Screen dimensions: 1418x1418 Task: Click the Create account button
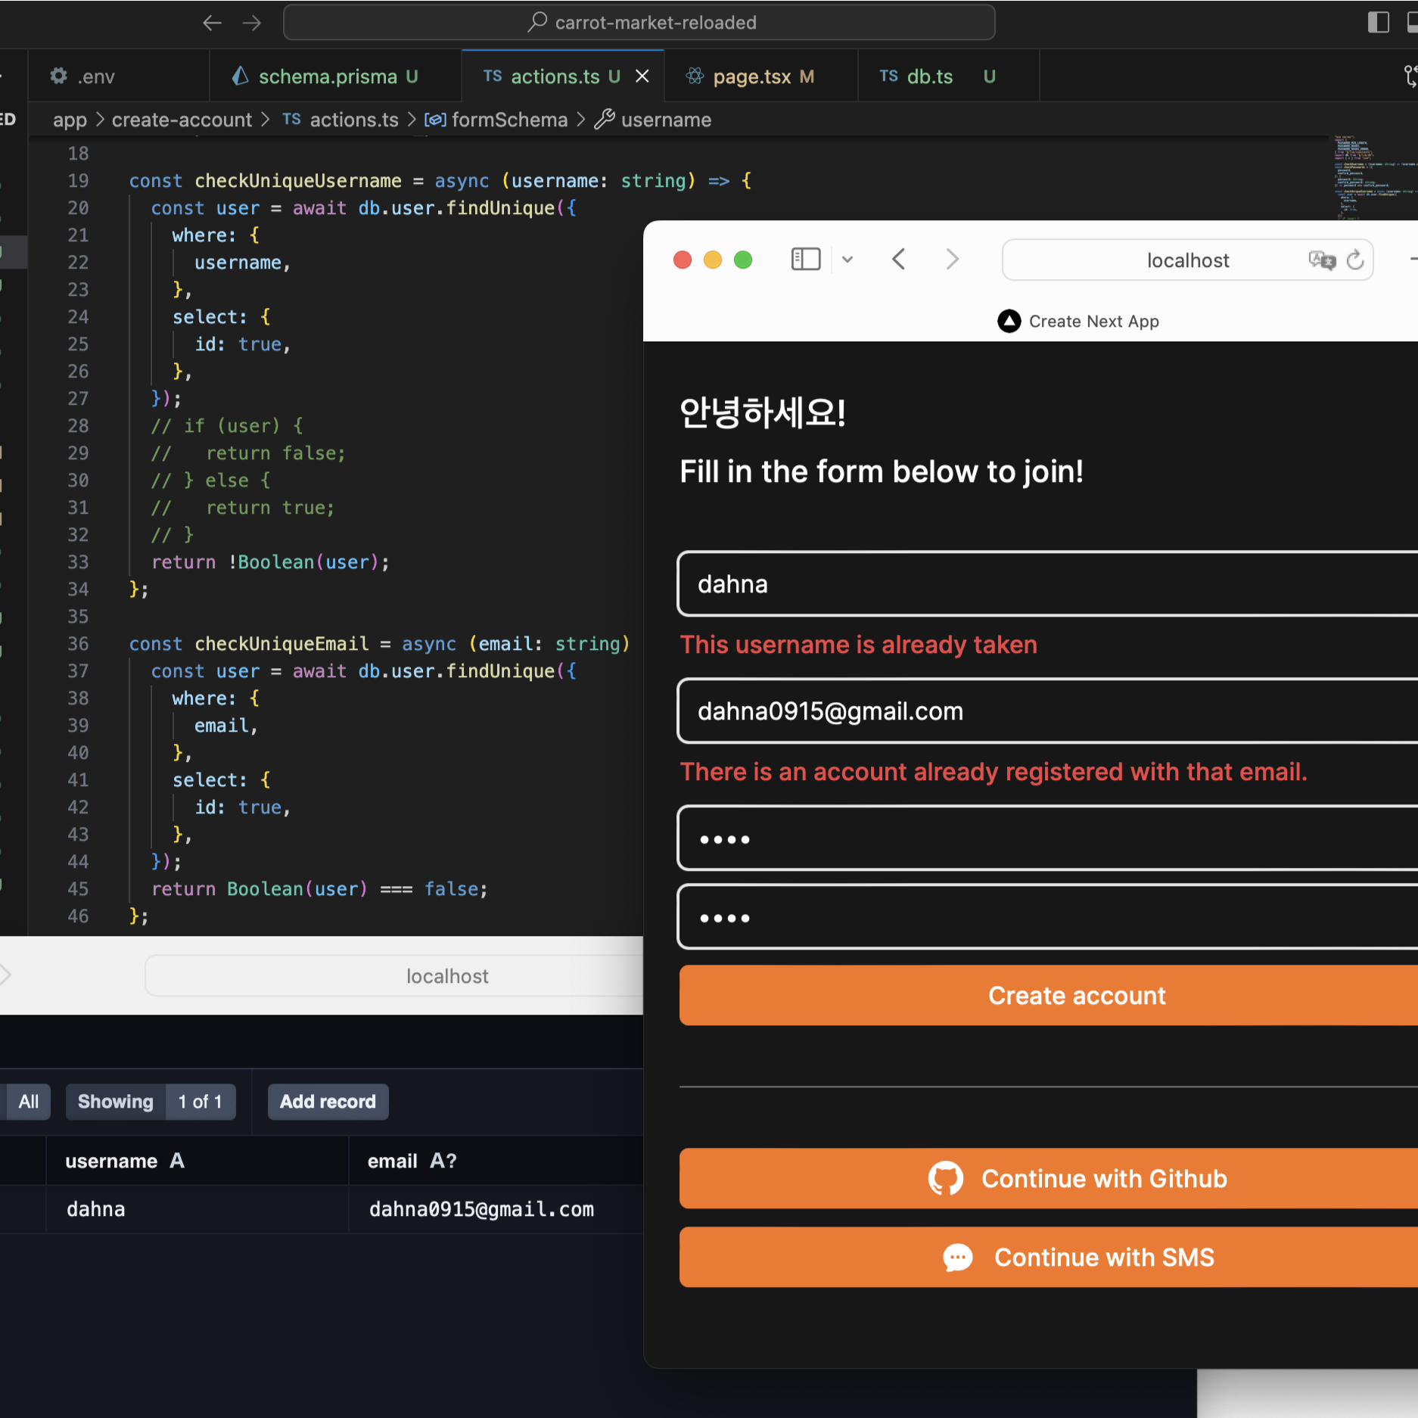[1048, 996]
